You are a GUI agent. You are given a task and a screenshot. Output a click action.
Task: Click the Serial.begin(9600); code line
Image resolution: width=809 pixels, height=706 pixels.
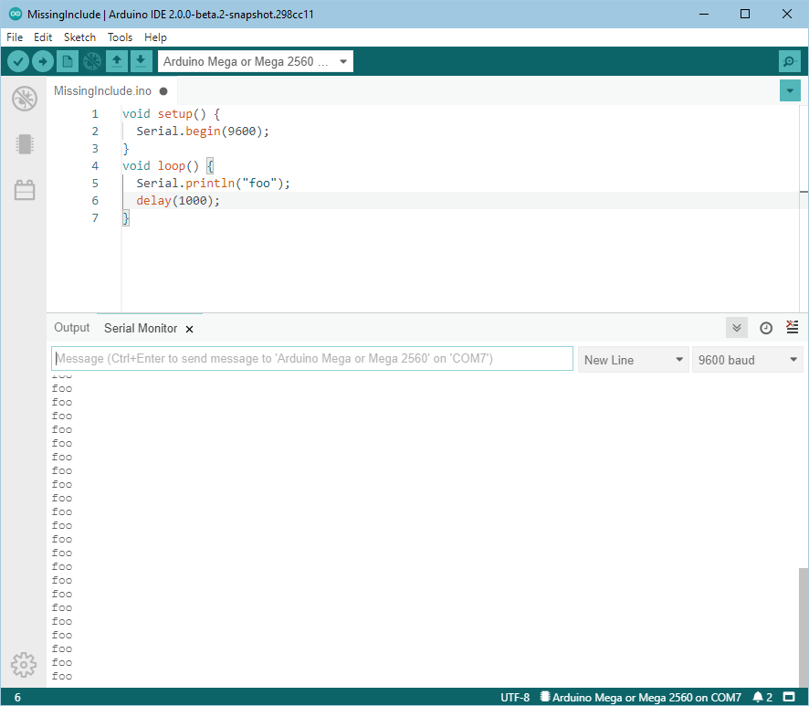[x=203, y=132]
